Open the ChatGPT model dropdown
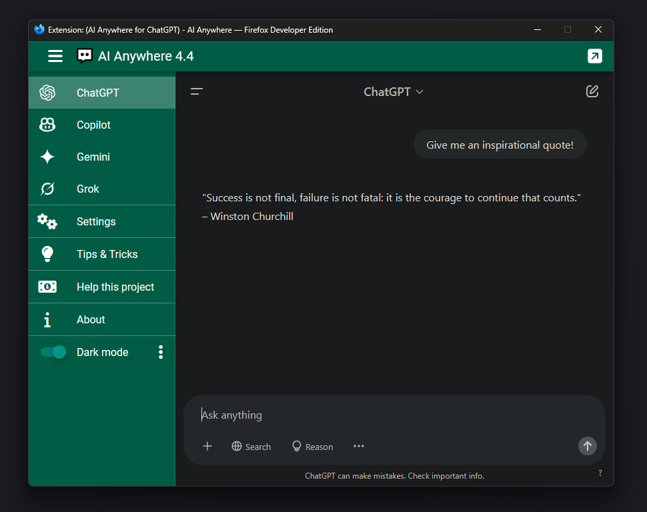 tap(394, 91)
